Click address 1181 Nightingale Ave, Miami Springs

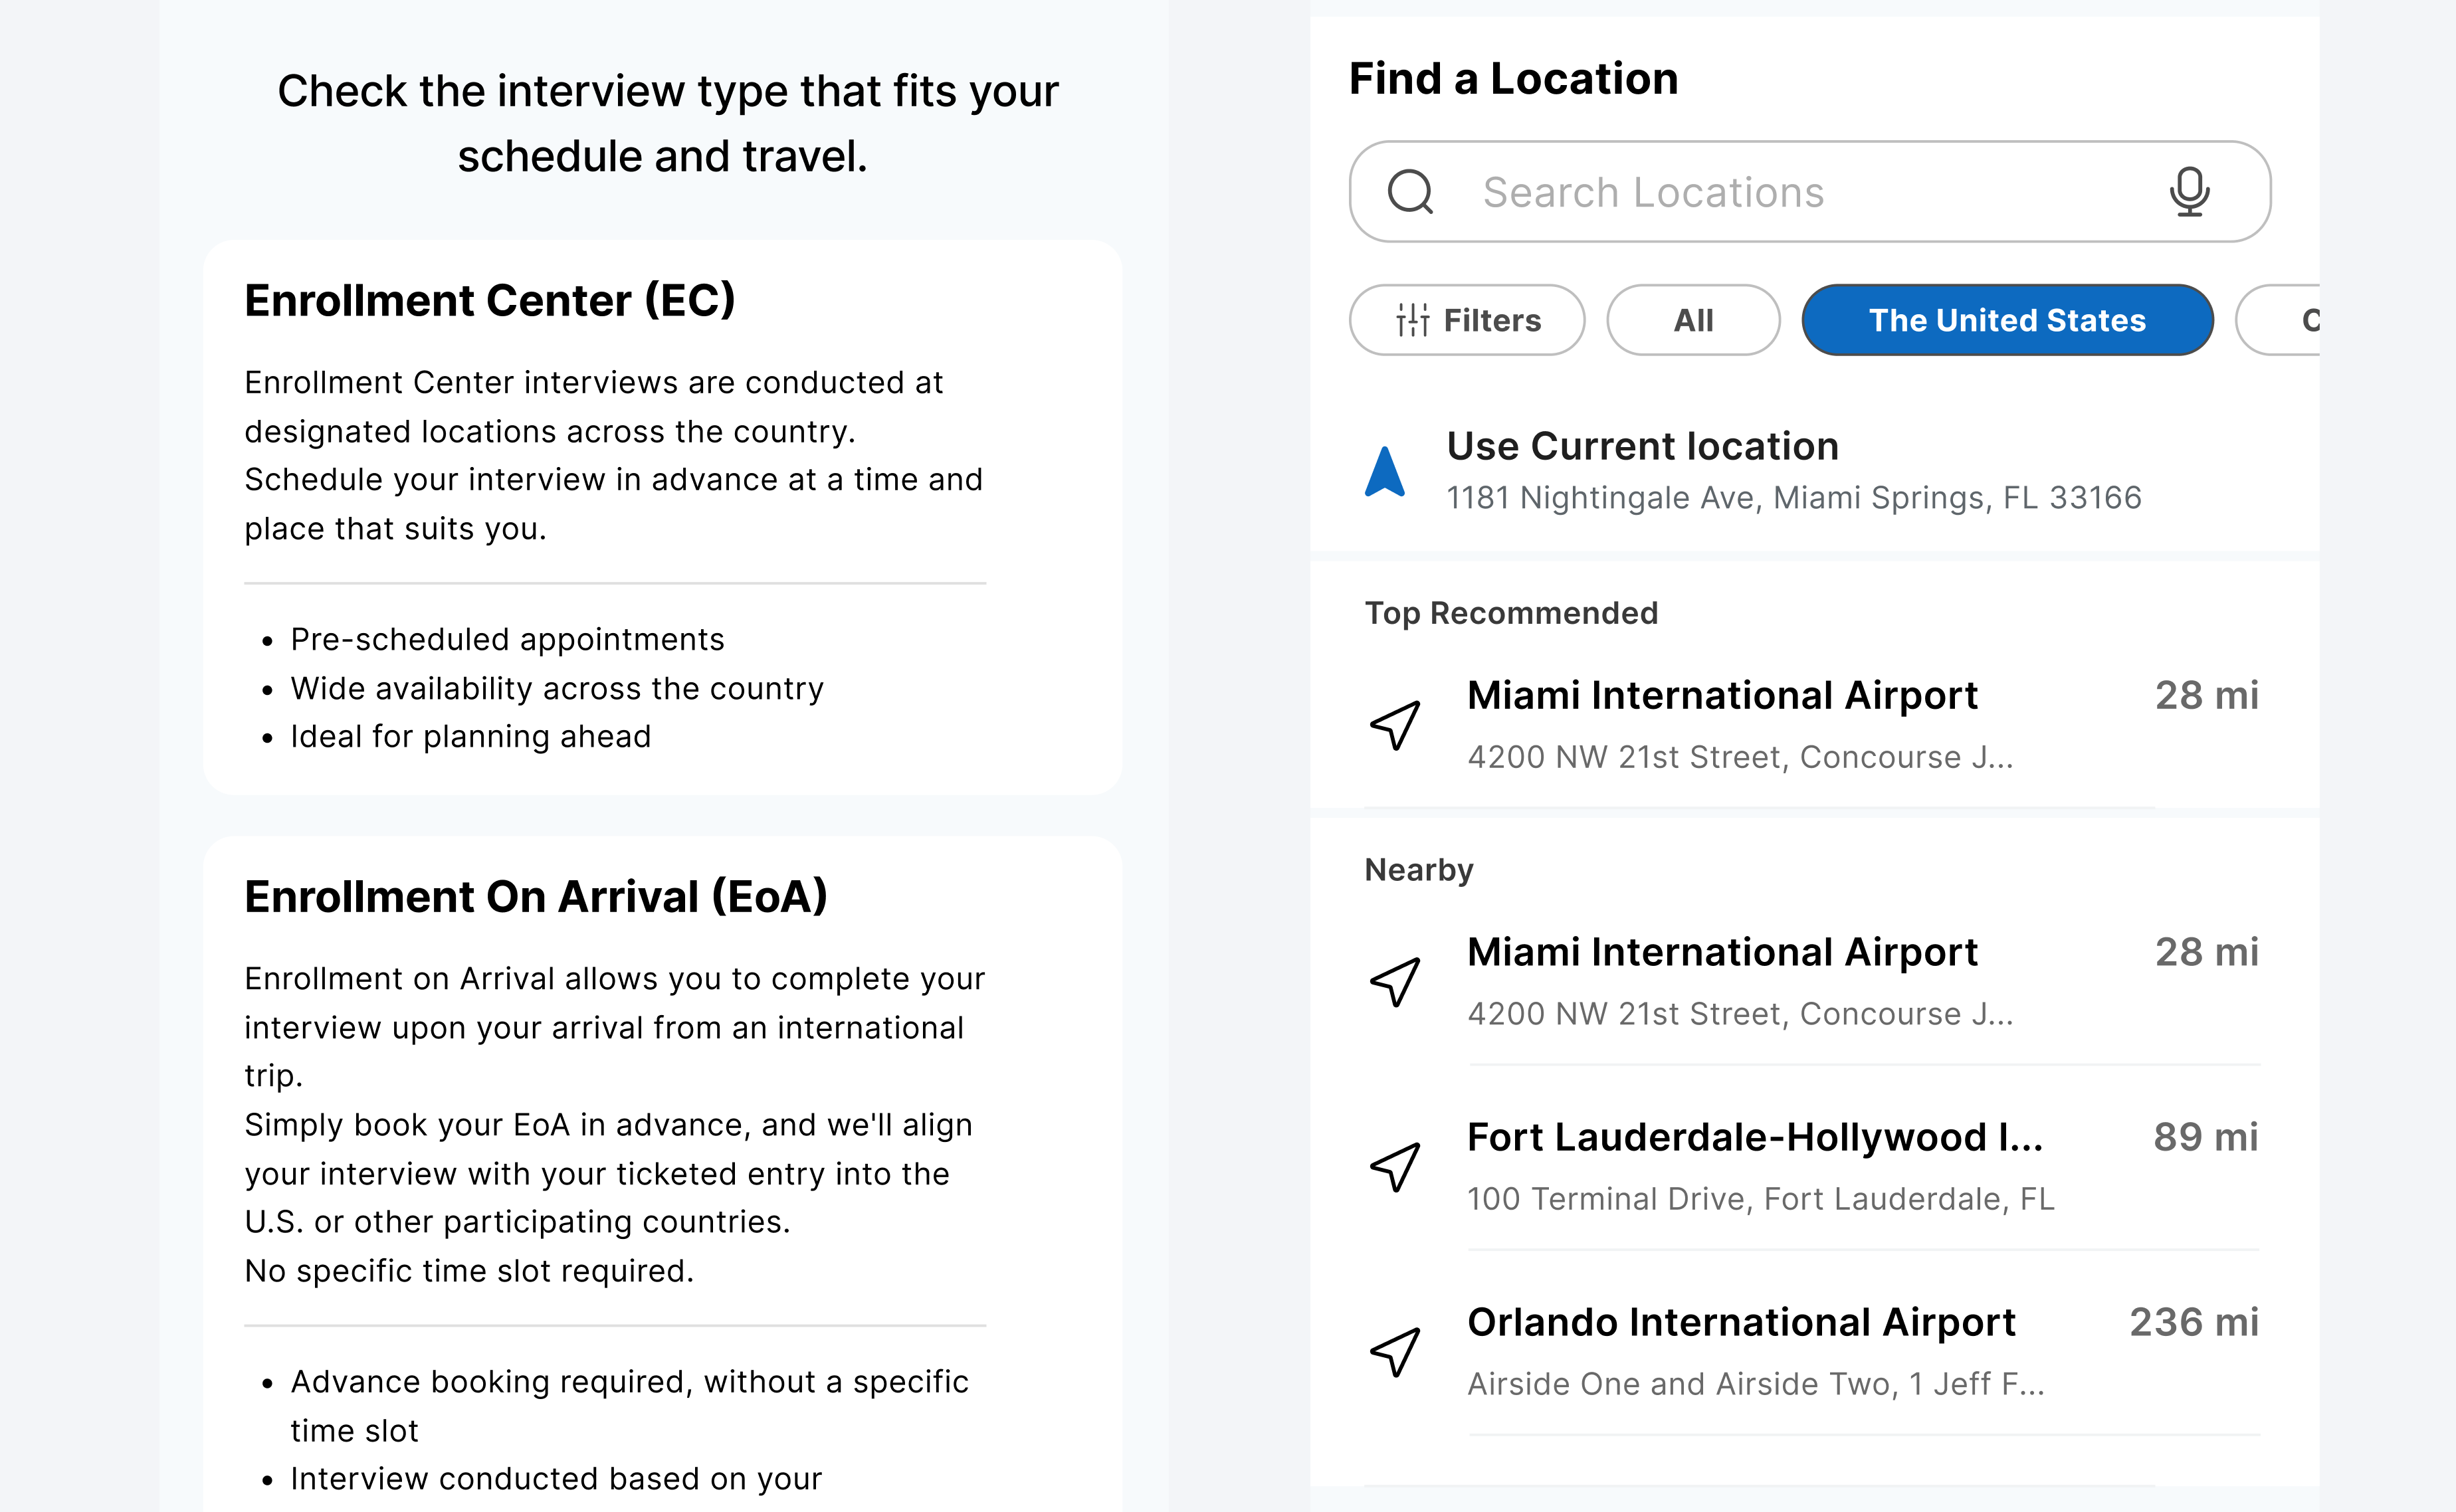[1794, 498]
